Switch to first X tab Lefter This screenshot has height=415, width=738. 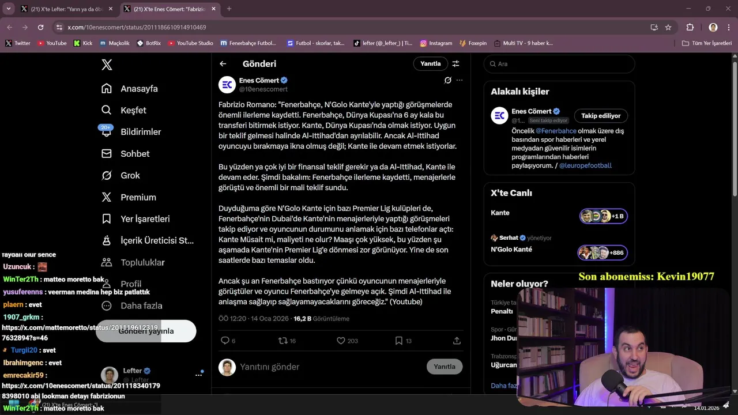[x=66, y=9]
